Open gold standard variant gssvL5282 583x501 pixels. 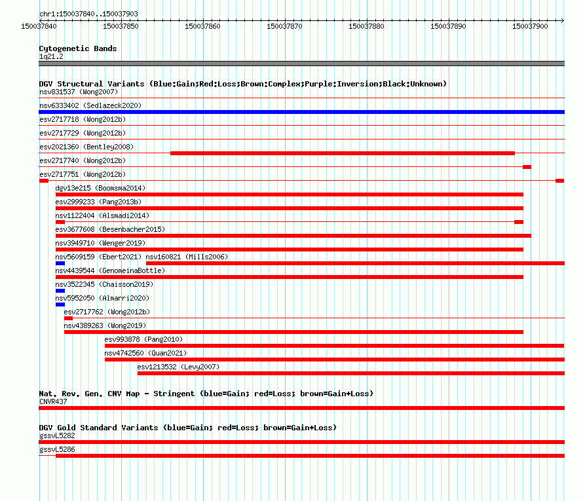57,436
